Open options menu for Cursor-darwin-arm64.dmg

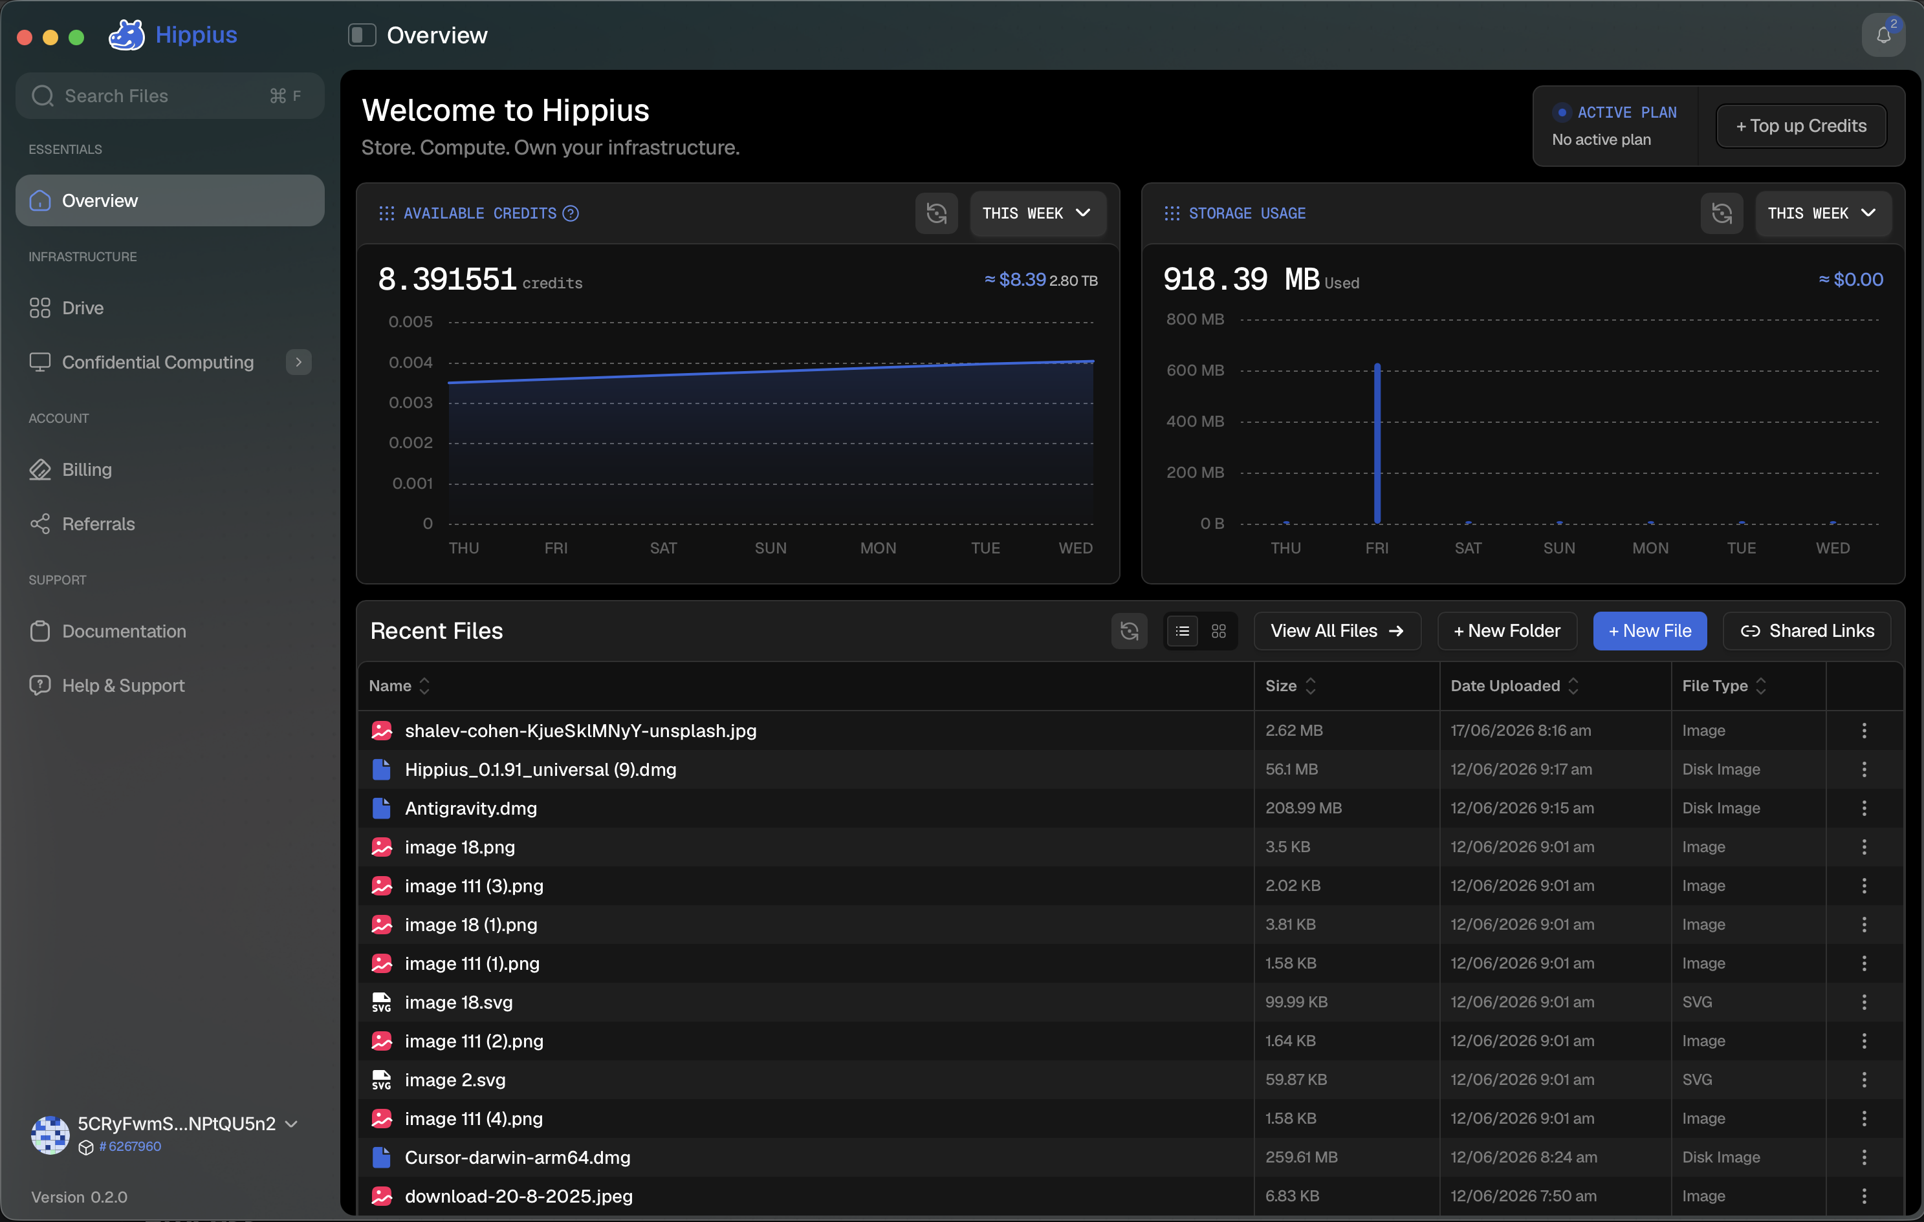(x=1864, y=1157)
